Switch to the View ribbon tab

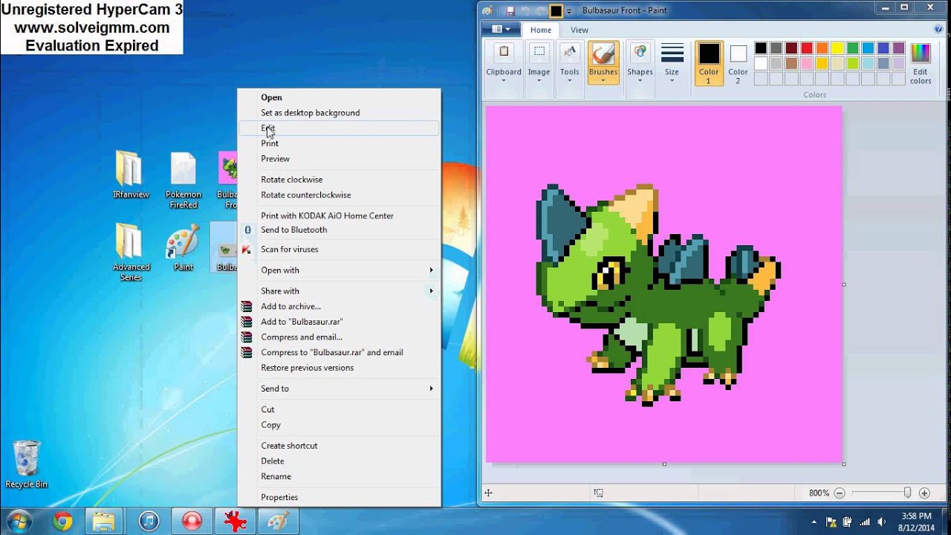coord(580,30)
